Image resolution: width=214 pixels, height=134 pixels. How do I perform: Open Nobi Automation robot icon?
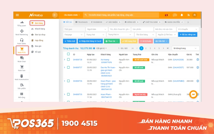point(22,76)
